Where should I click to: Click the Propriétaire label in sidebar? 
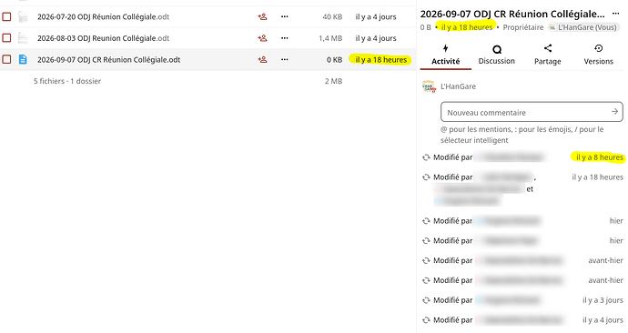coord(523,27)
